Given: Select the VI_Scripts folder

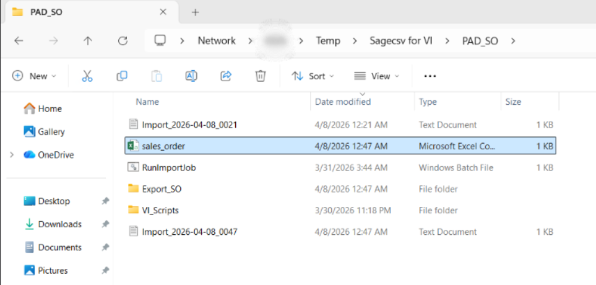Looking at the screenshot, I should coord(340,210).
